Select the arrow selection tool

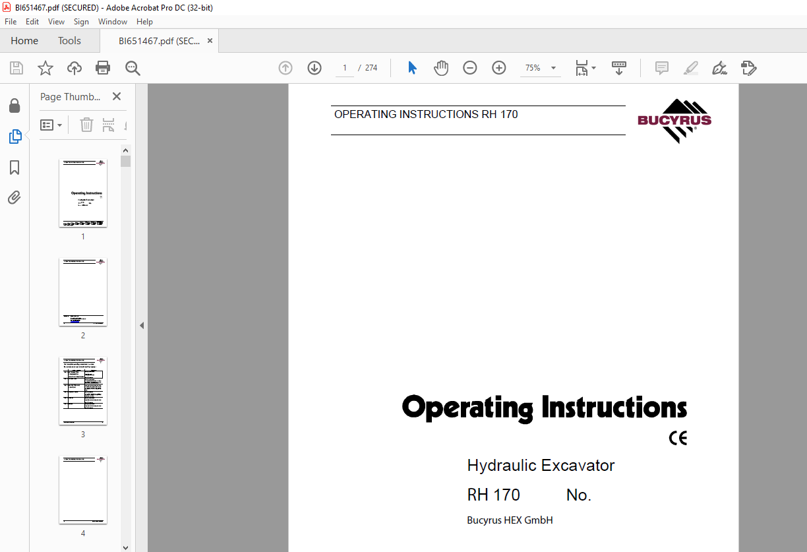[412, 68]
